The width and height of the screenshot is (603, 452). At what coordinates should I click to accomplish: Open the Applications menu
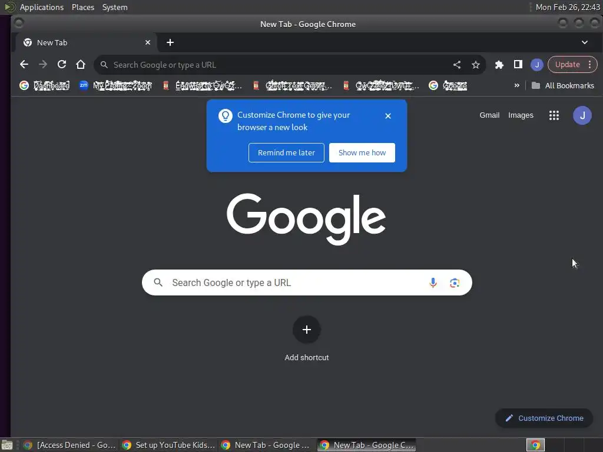(x=42, y=7)
